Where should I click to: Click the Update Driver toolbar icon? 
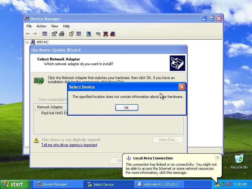click(x=98, y=34)
